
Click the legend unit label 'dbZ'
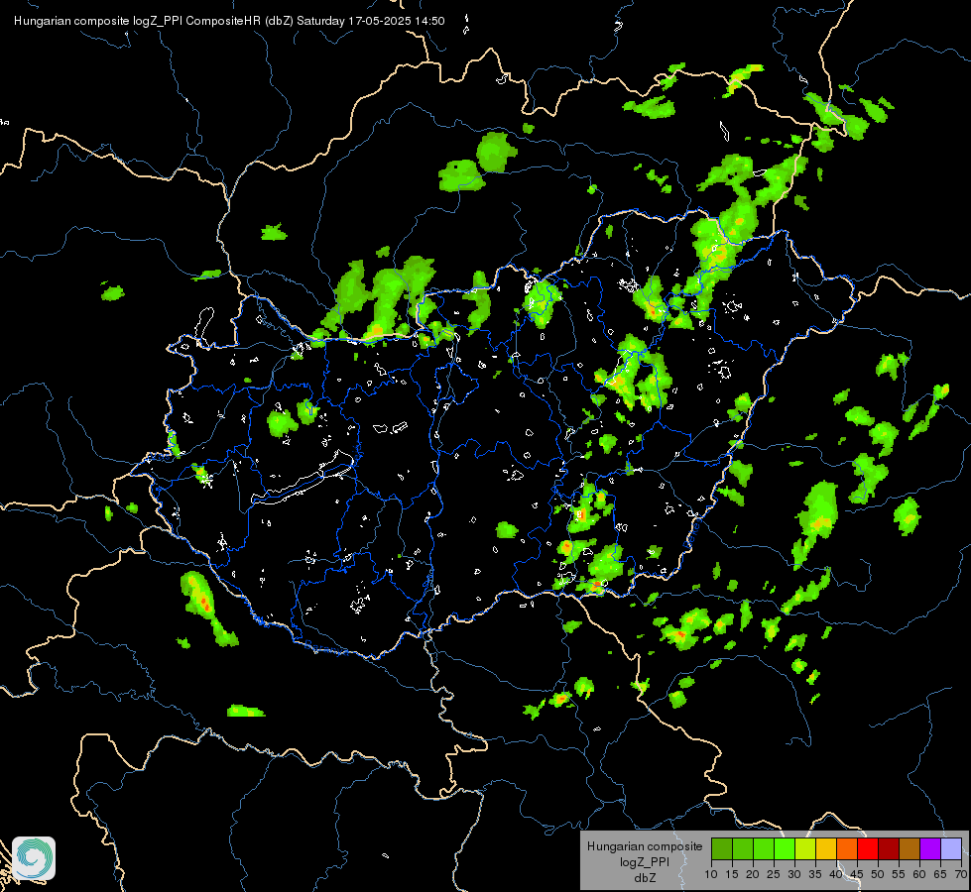coord(645,878)
